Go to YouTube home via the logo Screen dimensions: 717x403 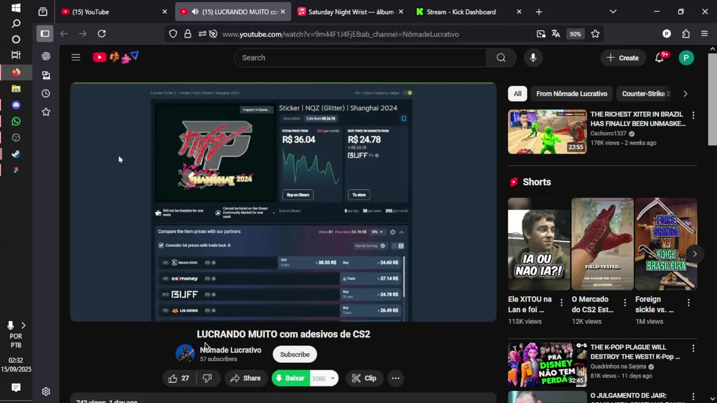click(115, 57)
